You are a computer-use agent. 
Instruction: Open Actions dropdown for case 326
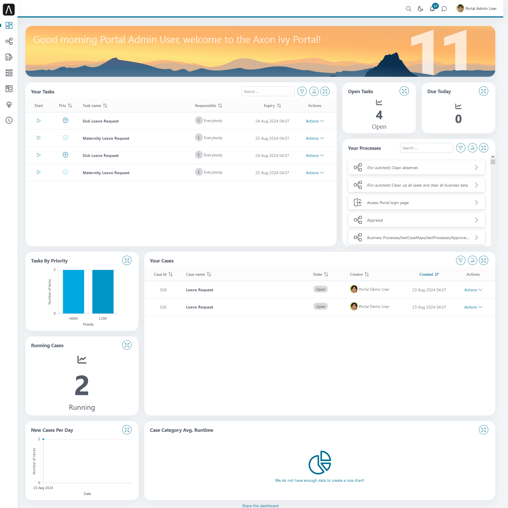[473, 307]
